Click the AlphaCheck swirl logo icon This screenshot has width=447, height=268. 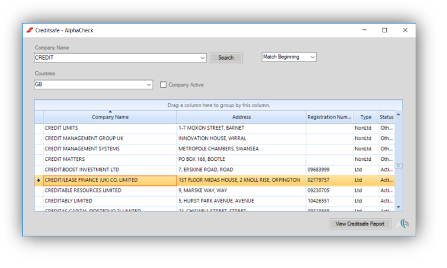tap(403, 223)
